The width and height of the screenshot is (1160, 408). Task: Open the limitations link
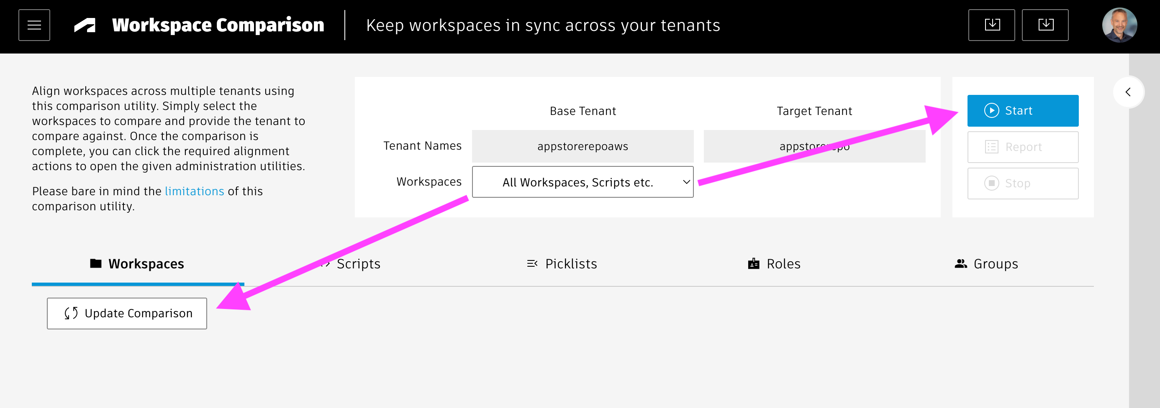(194, 191)
